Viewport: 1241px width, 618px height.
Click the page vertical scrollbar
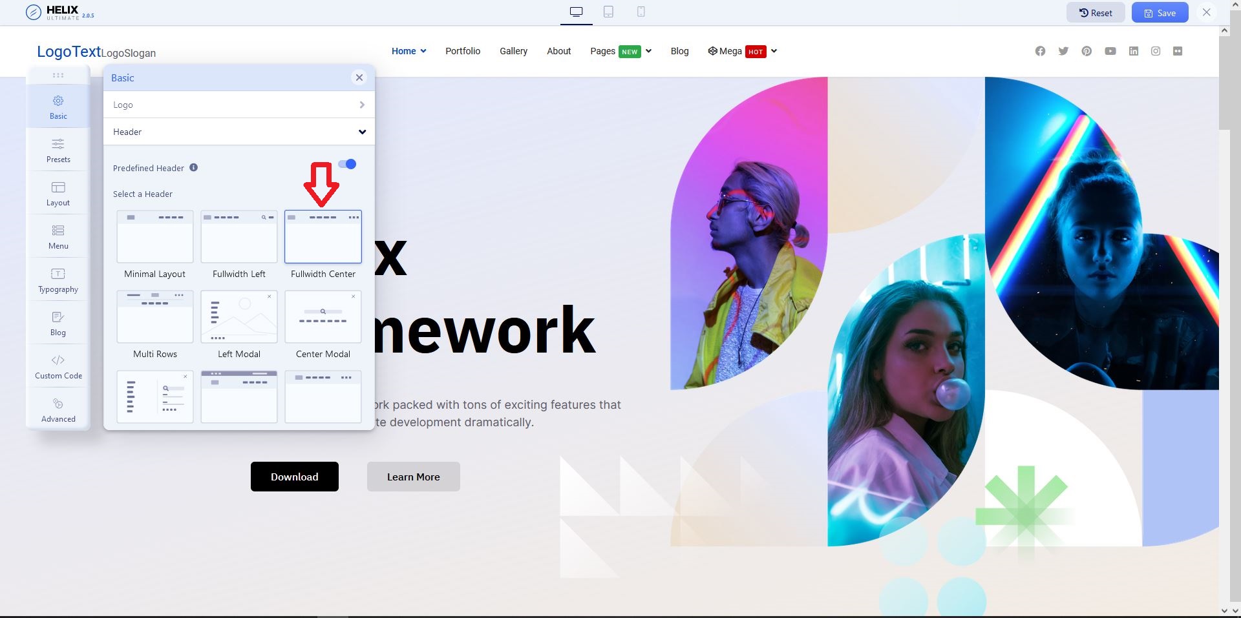tap(1224, 82)
